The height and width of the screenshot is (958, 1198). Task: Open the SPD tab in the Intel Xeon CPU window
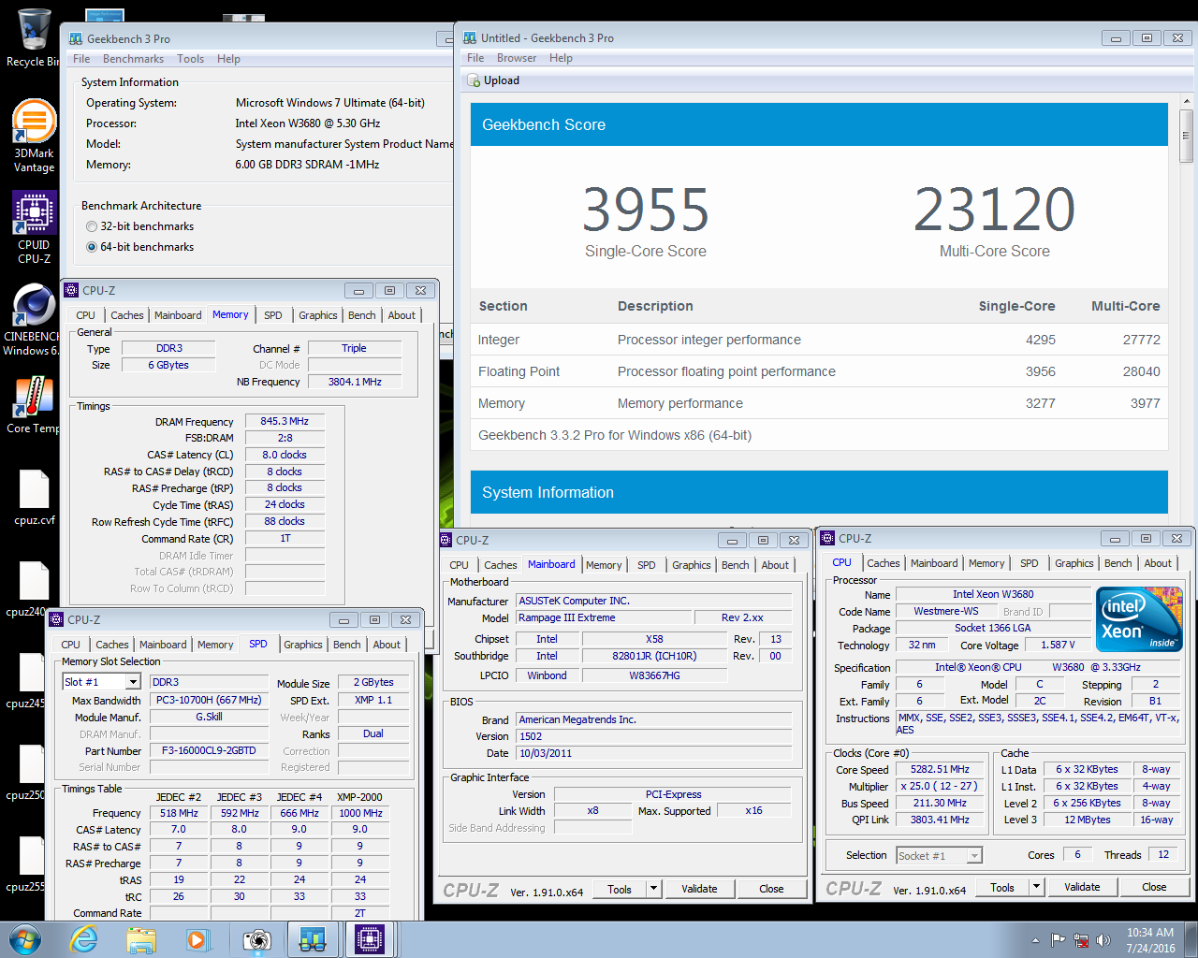pyautogui.click(x=1030, y=563)
